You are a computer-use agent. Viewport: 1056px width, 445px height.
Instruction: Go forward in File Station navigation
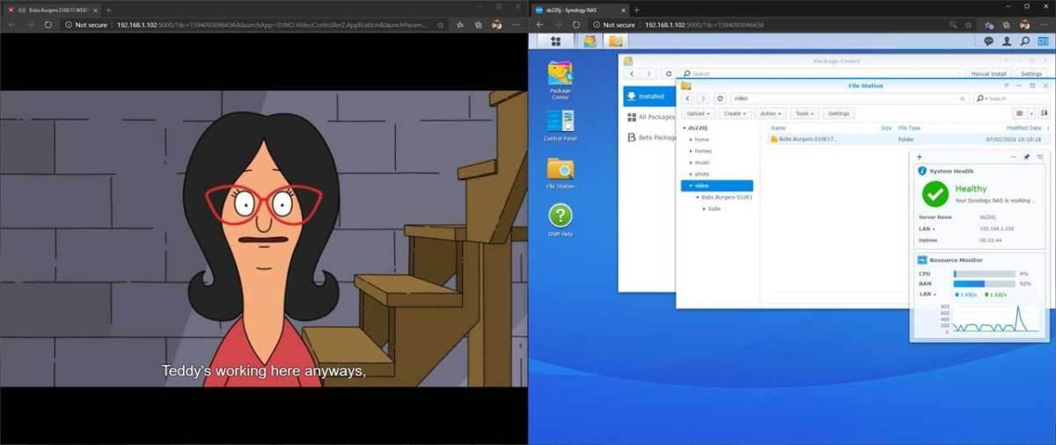[704, 98]
